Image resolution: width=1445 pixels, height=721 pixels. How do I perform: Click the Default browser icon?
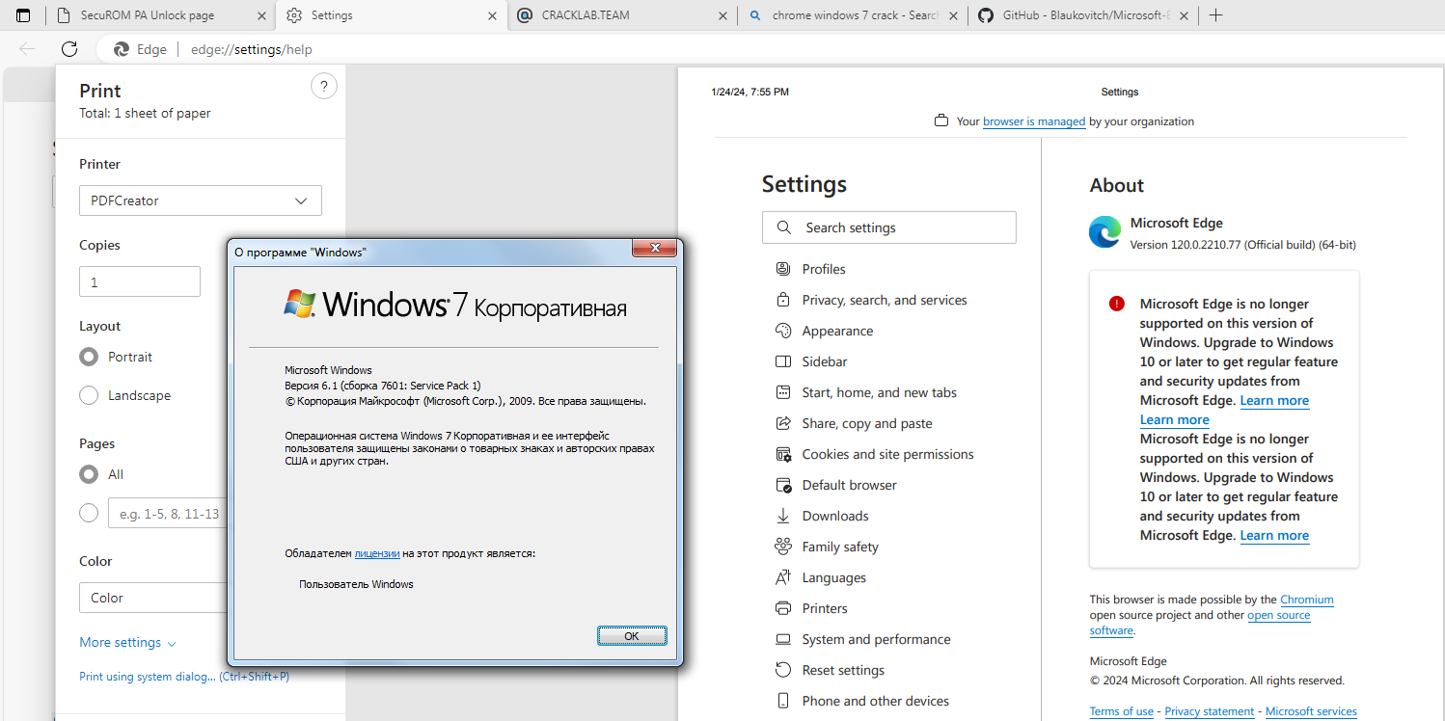(x=783, y=485)
